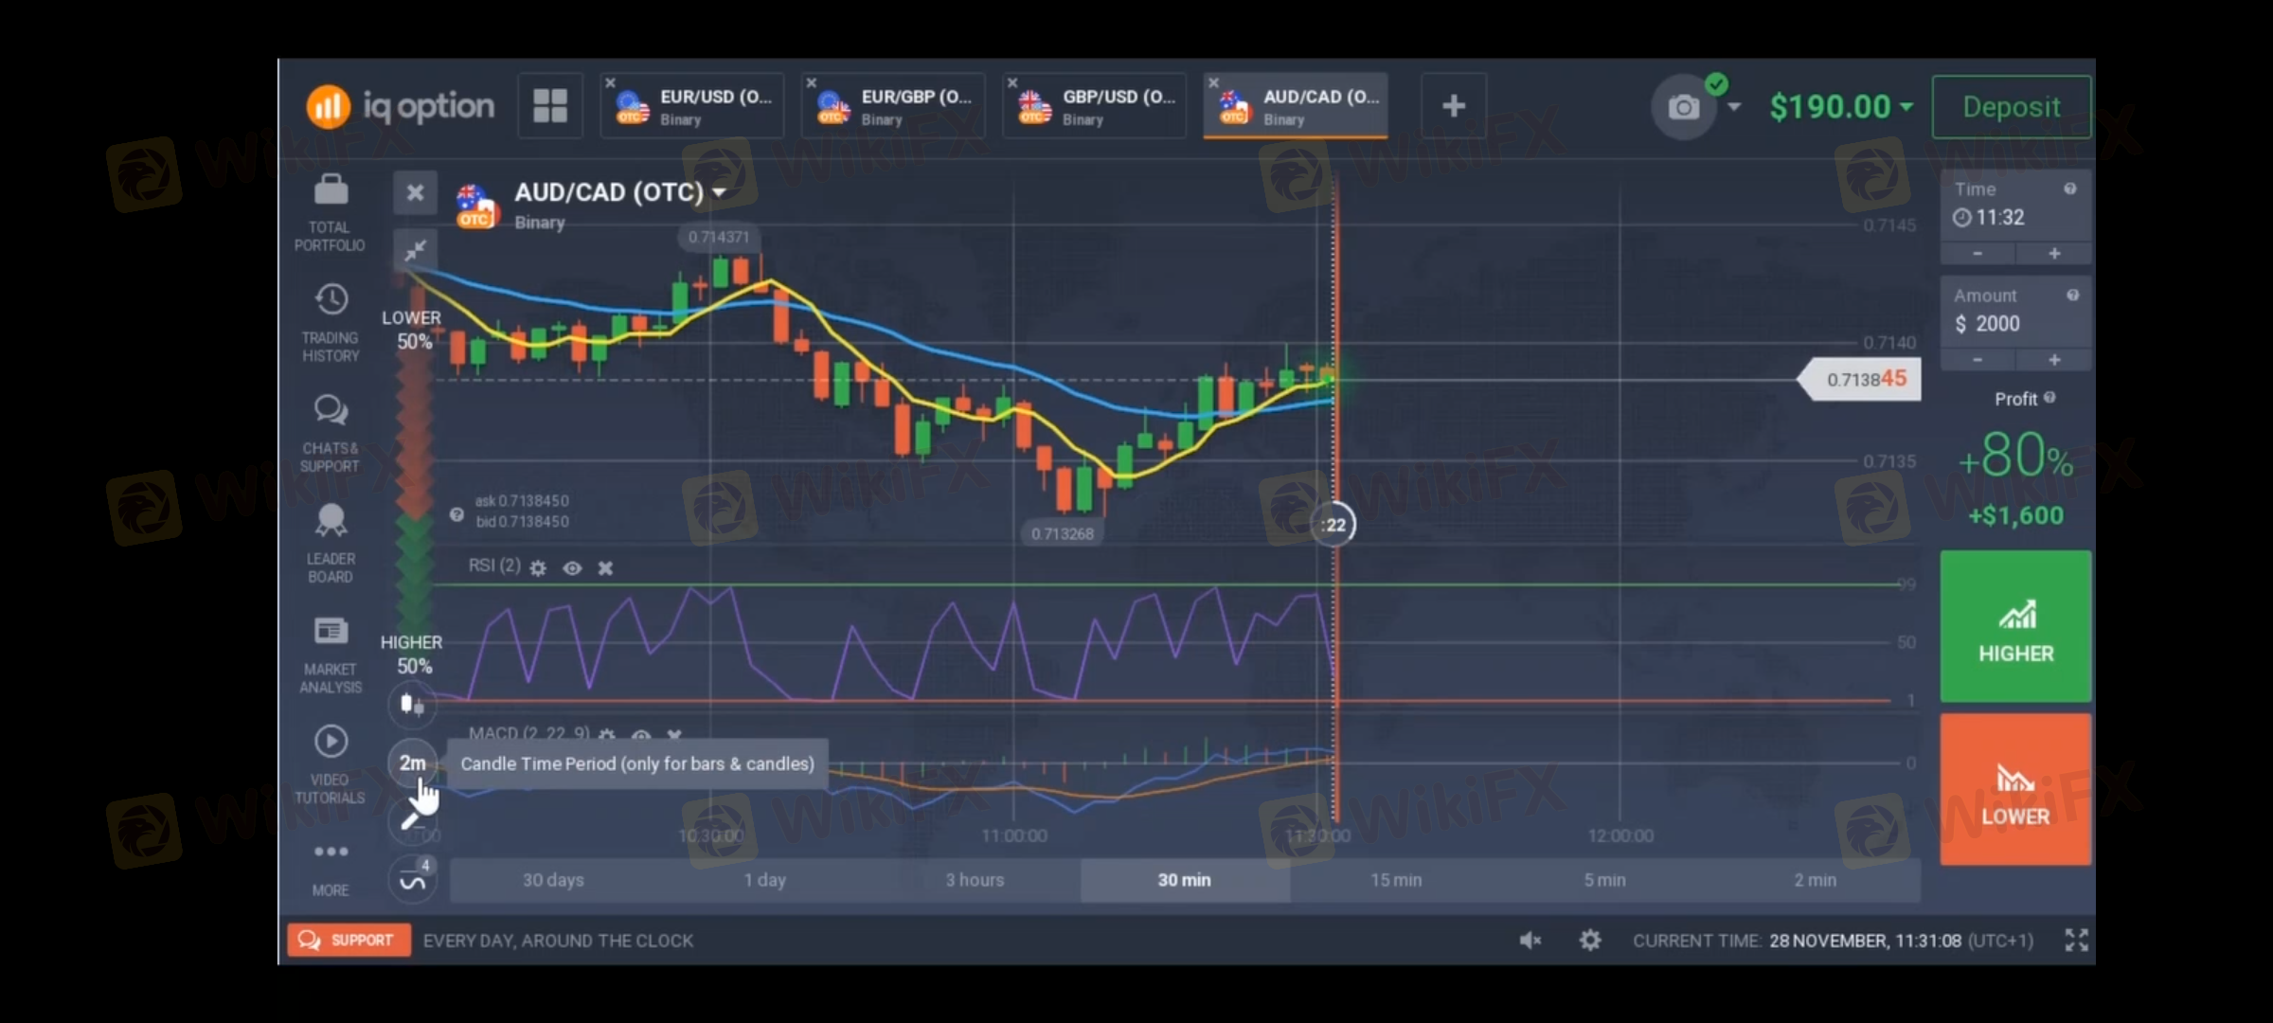The image size is (2273, 1023).
Task: Toggle RSI indicator visibility eye
Action: click(572, 568)
